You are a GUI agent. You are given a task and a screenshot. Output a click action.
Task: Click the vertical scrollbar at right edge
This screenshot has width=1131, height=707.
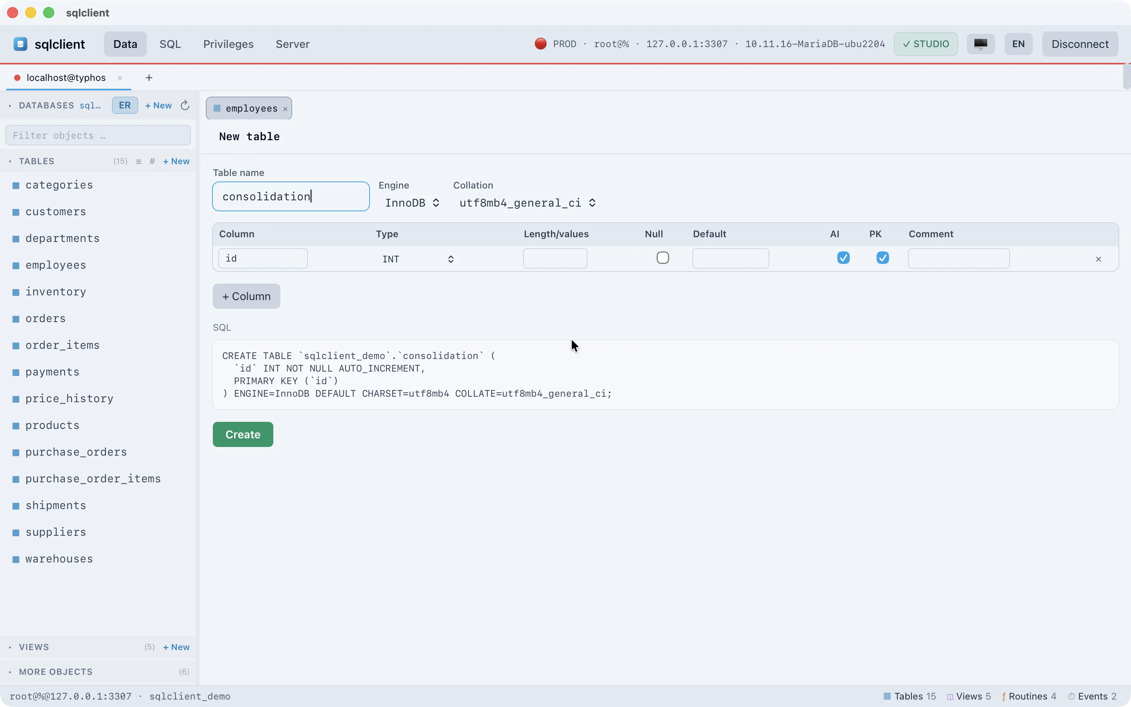click(1127, 76)
